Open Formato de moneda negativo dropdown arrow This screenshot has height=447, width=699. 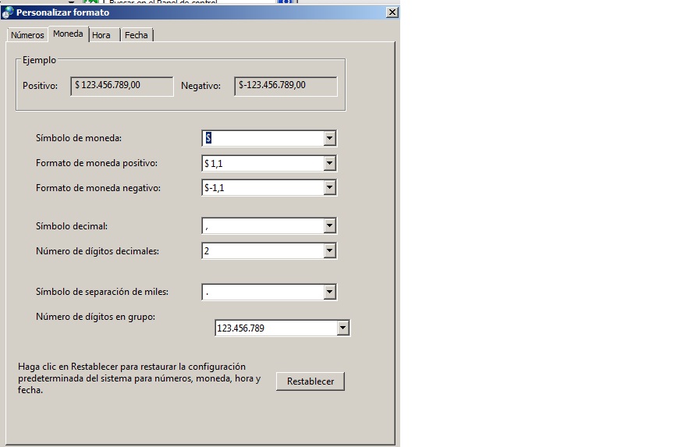[x=329, y=188]
